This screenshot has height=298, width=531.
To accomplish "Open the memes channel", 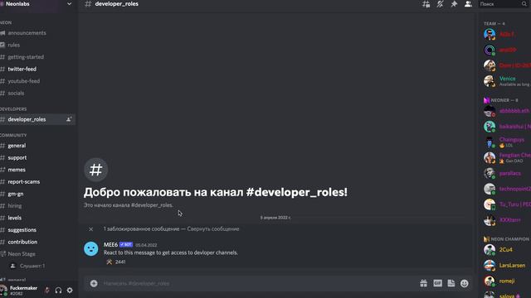I will coord(17,170).
